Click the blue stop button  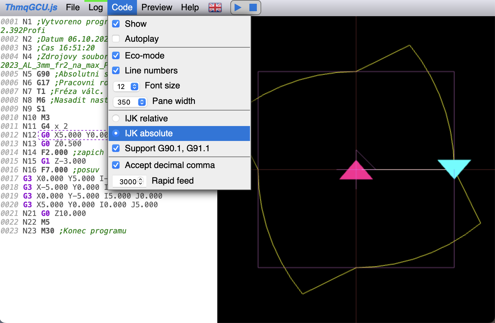point(253,7)
